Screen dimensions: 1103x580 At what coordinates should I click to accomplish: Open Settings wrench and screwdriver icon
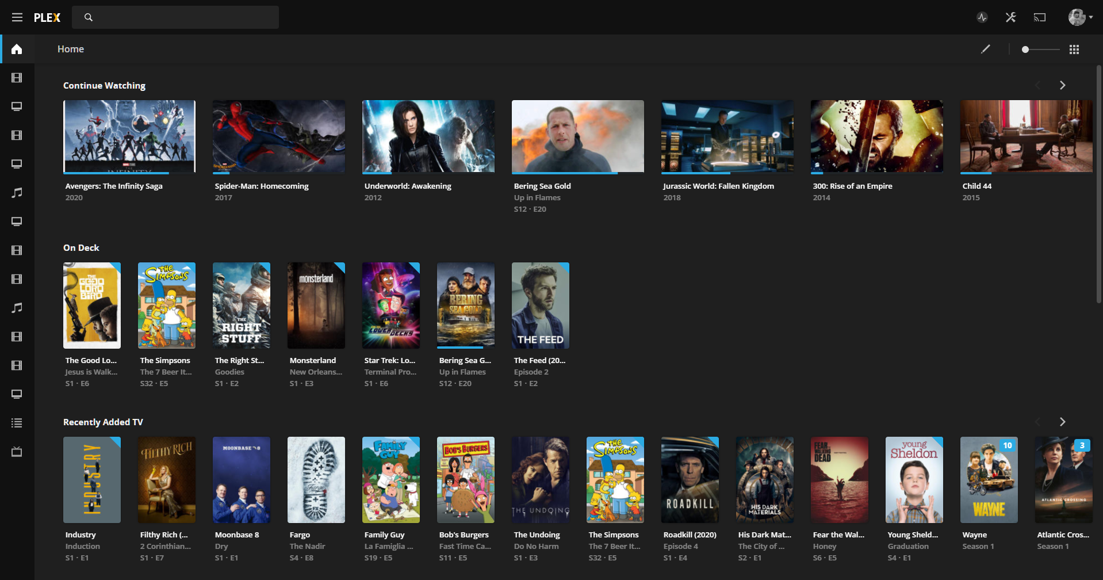click(x=1010, y=17)
